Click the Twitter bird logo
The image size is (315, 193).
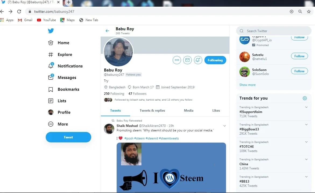51,31
